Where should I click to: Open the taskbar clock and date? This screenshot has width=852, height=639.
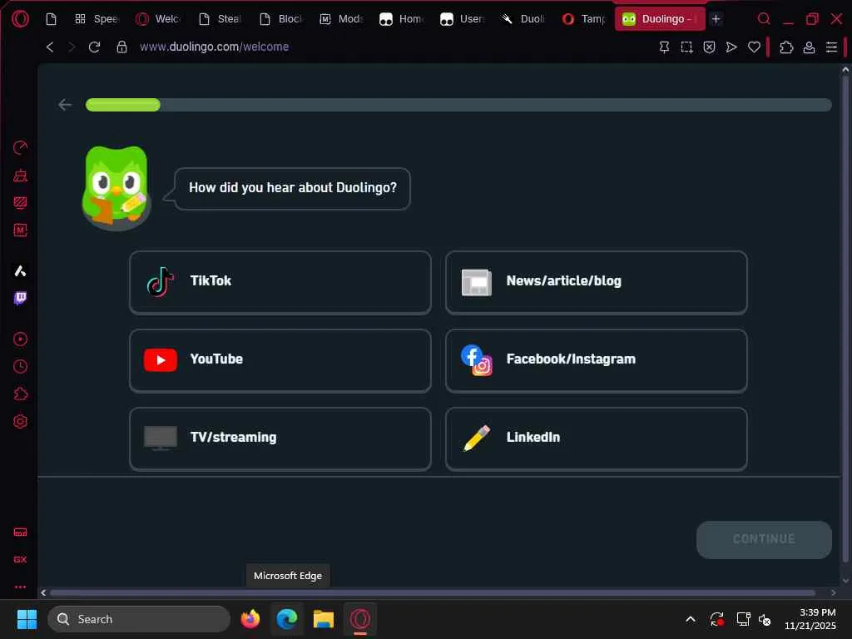[x=810, y=619]
